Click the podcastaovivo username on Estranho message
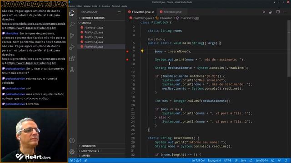This screenshot has width=291, height=163. point(15,104)
